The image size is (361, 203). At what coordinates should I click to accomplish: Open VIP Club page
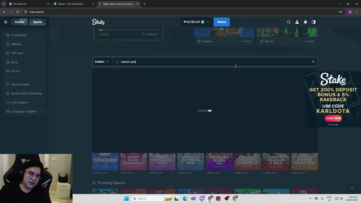(x=17, y=53)
